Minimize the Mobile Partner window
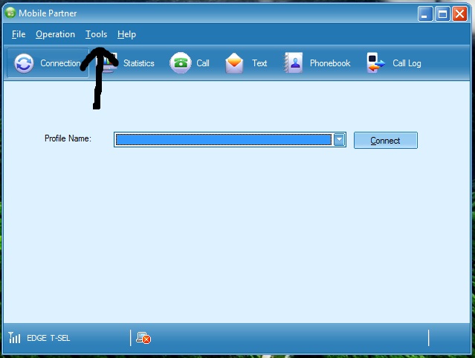 424,14
